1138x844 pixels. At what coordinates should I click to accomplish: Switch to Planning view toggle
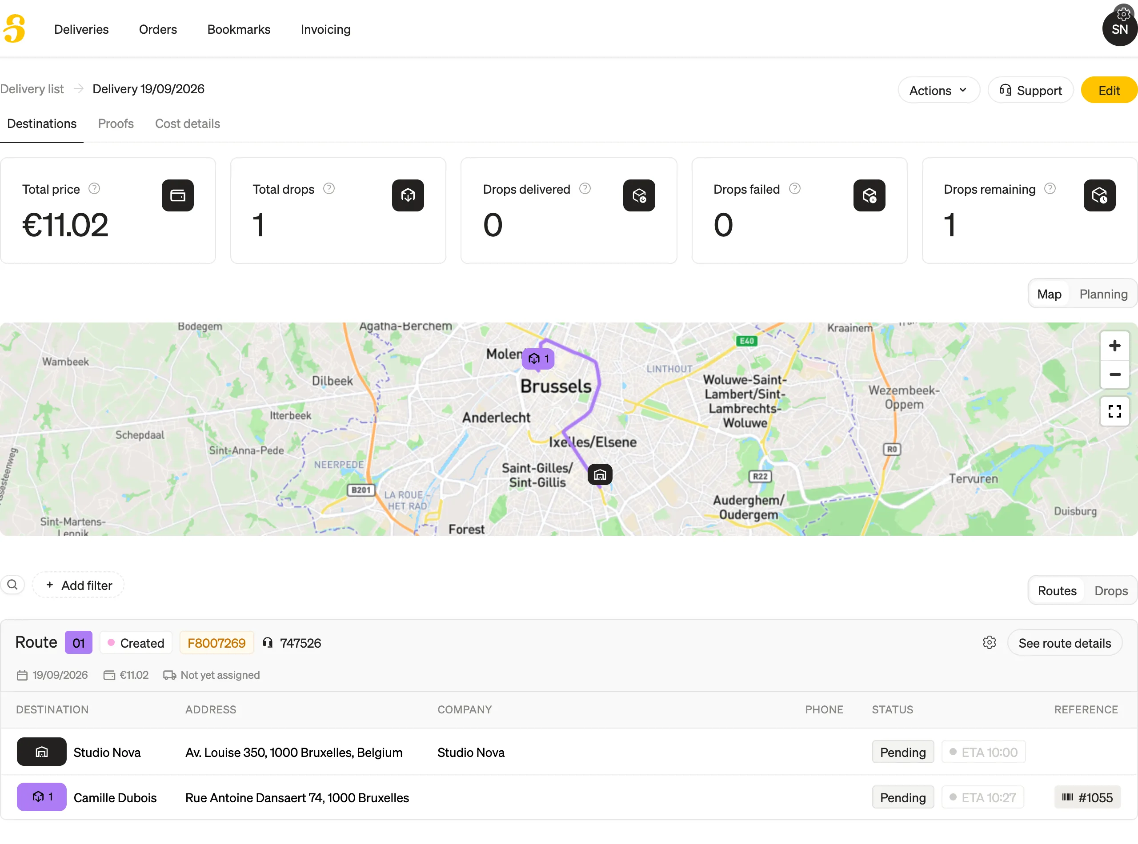point(1103,294)
